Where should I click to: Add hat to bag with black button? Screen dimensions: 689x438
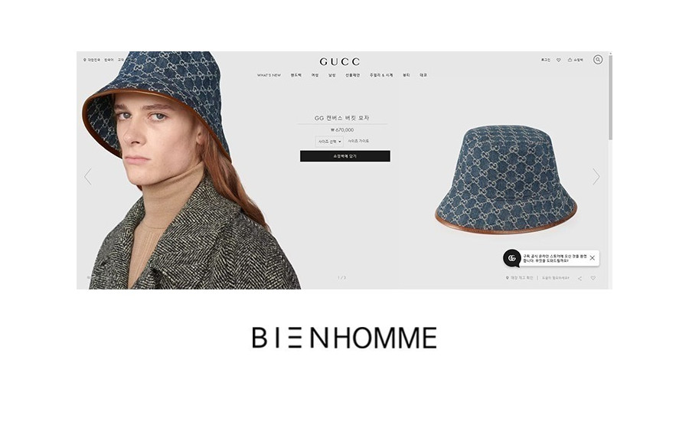(x=345, y=156)
